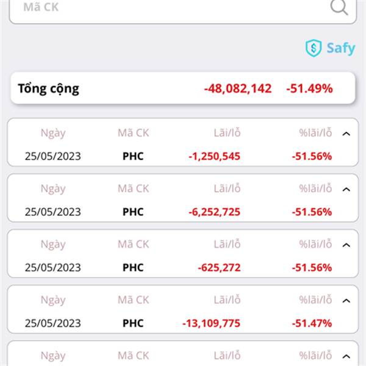The image size is (366, 366).
Task: Open the Tổng cộng summary card
Action: [x=183, y=88]
